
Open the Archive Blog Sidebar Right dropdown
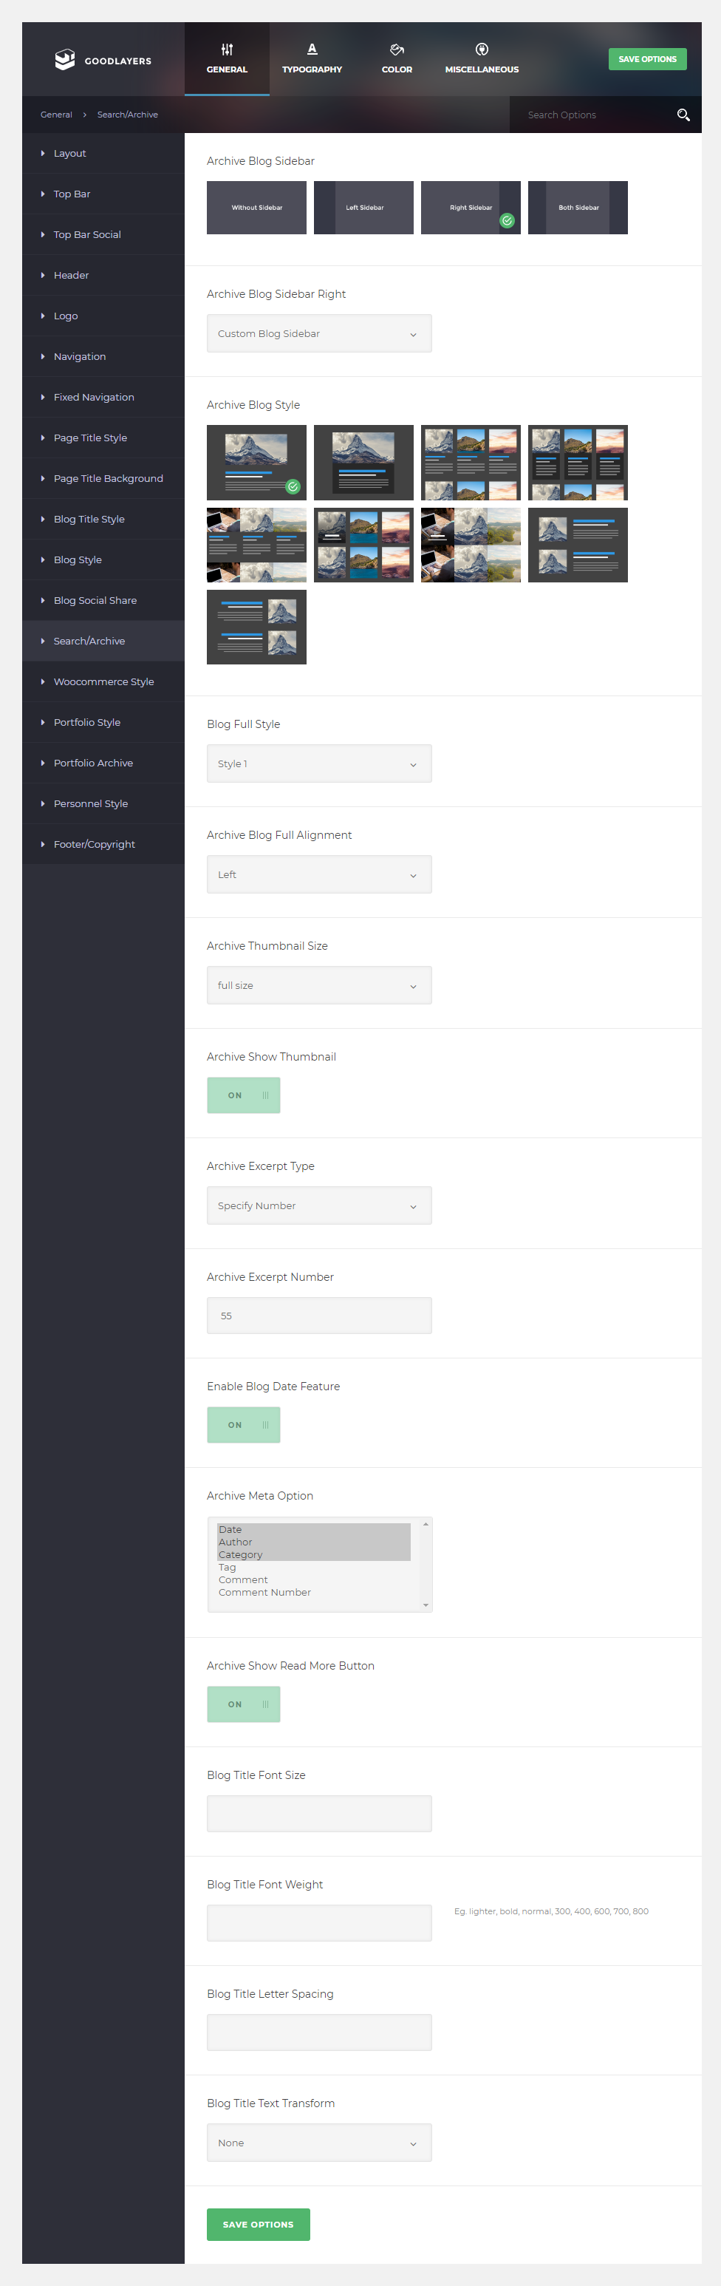pos(319,333)
